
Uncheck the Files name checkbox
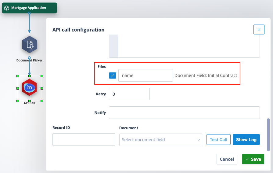point(113,75)
